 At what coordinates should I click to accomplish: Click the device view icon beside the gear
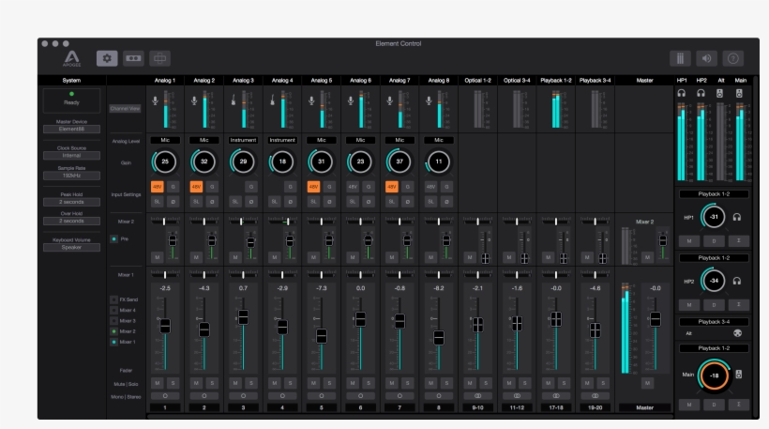(133, 58)
